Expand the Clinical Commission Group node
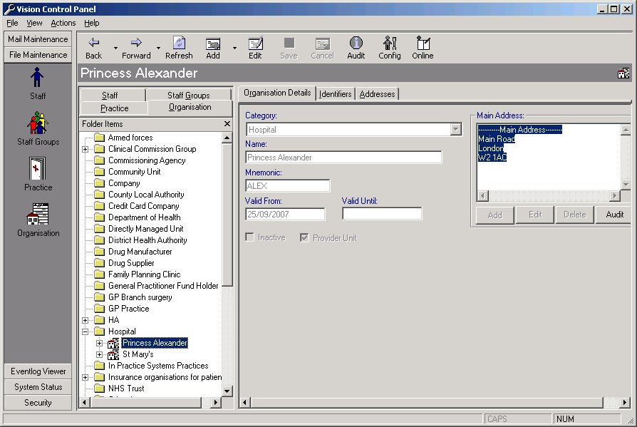Screen dimensions: 637x427 86,149
